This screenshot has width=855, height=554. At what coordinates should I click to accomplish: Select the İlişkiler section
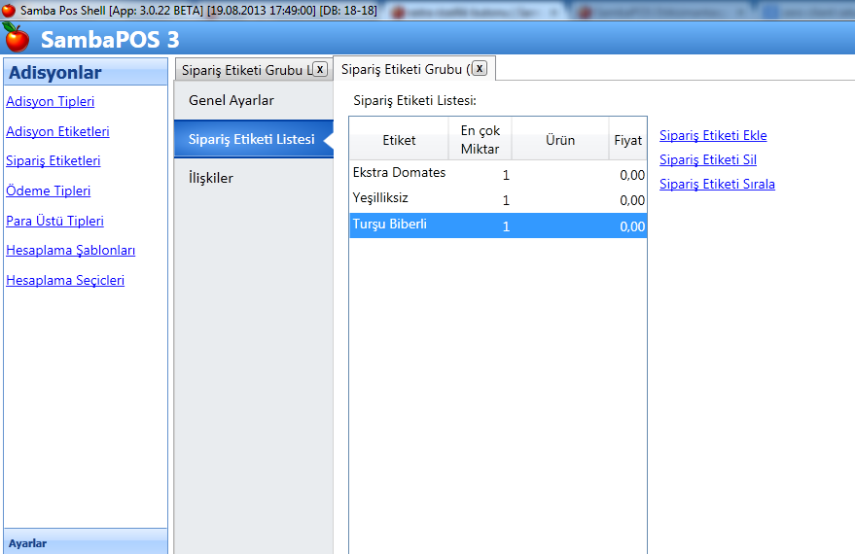211,179
